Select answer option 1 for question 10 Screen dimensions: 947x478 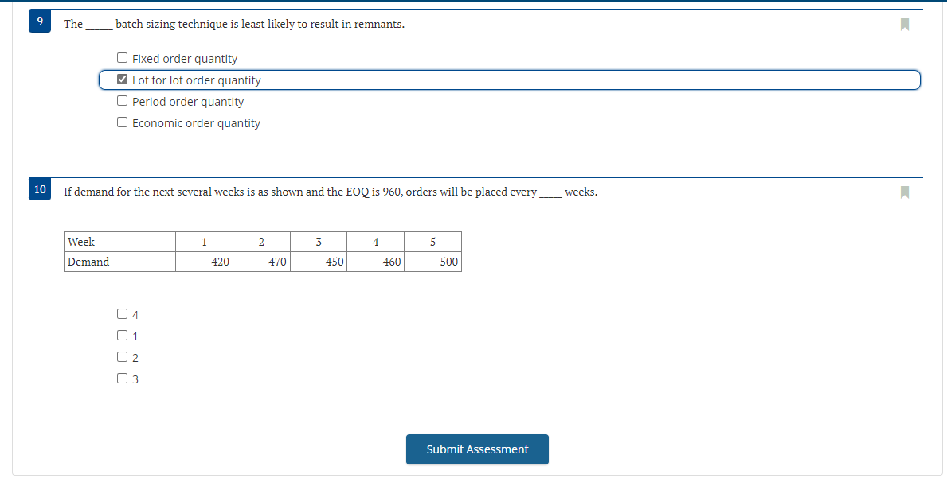tap(120, 335)
